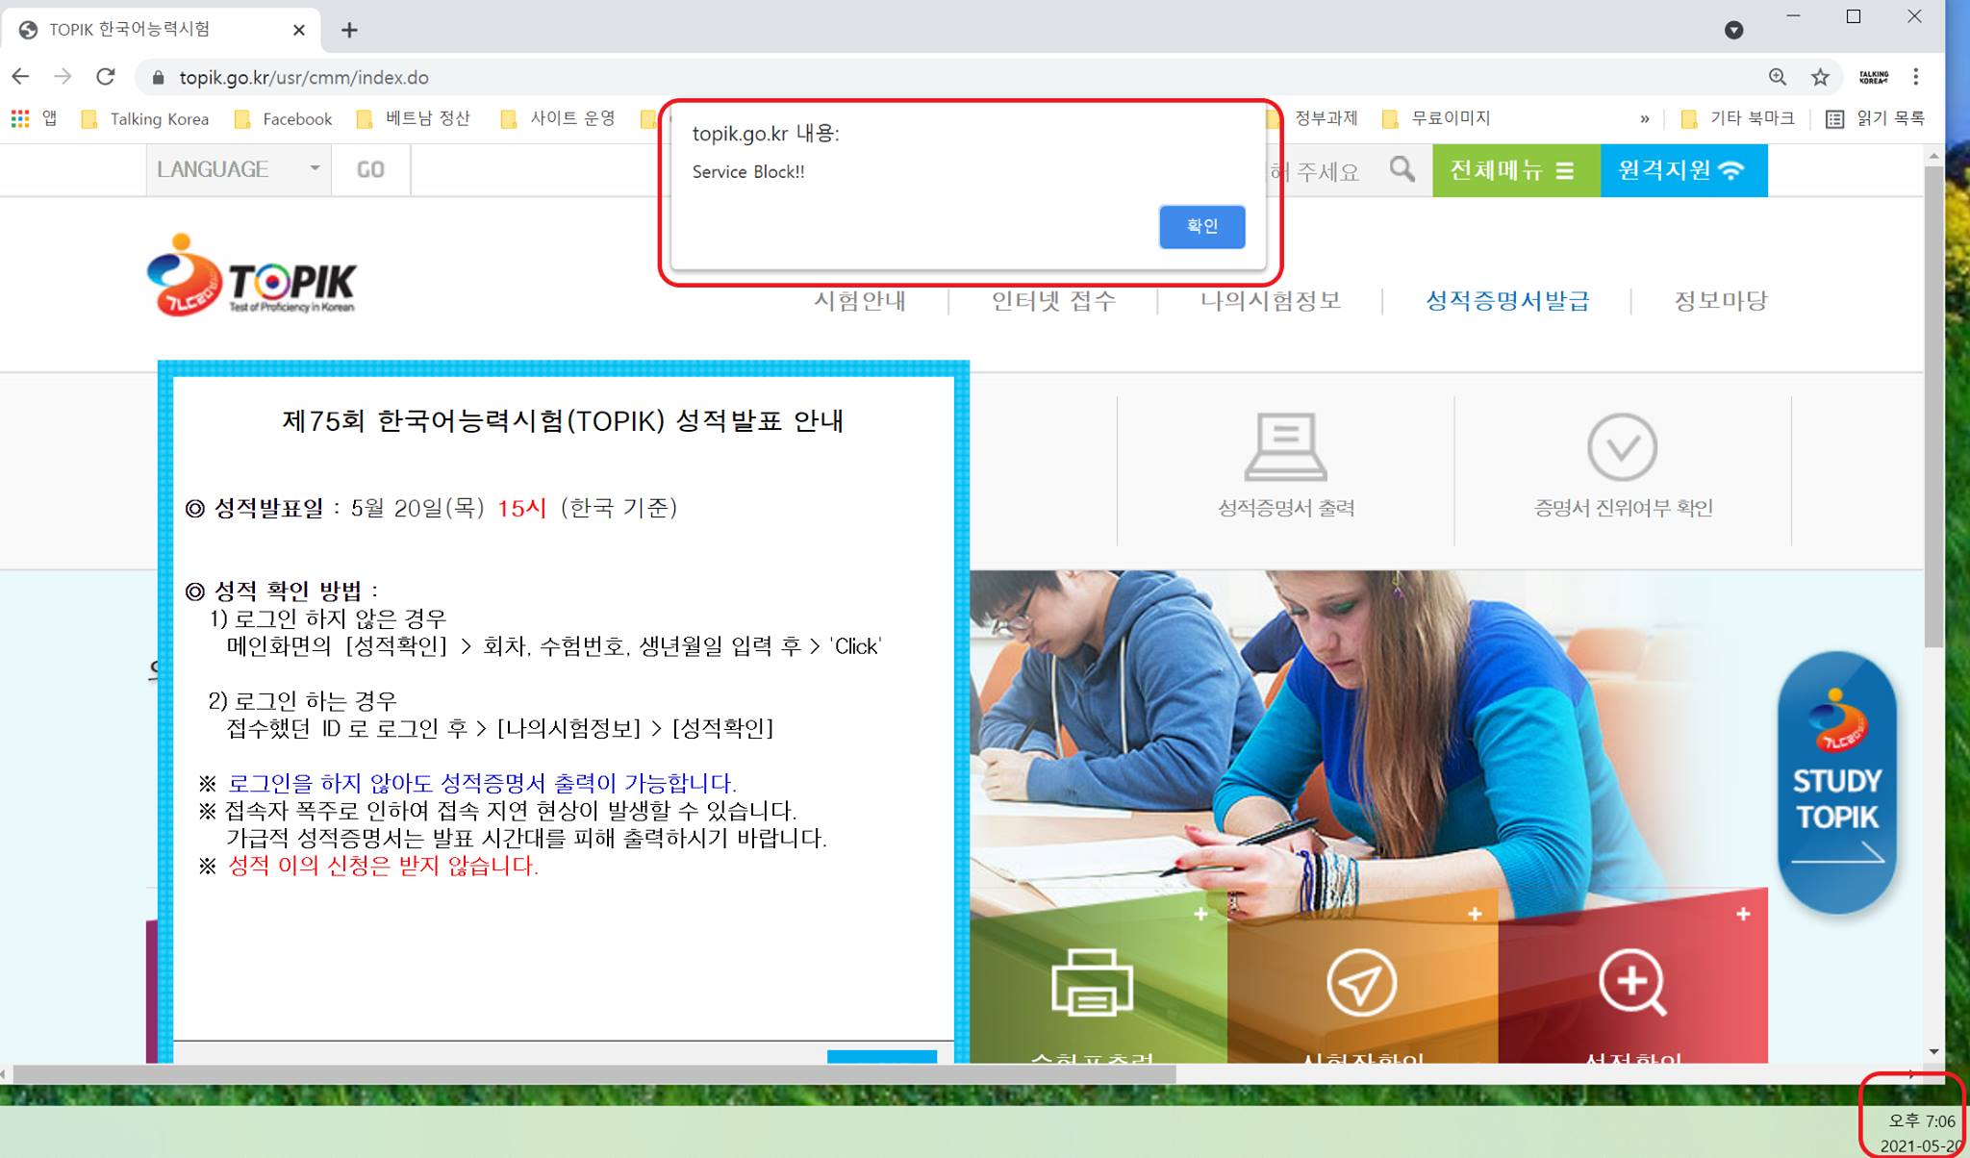Click the Talking Korea extension icon
Image resolution: width=1970 pixels, height=1158 pixels.
[1873, 77]
